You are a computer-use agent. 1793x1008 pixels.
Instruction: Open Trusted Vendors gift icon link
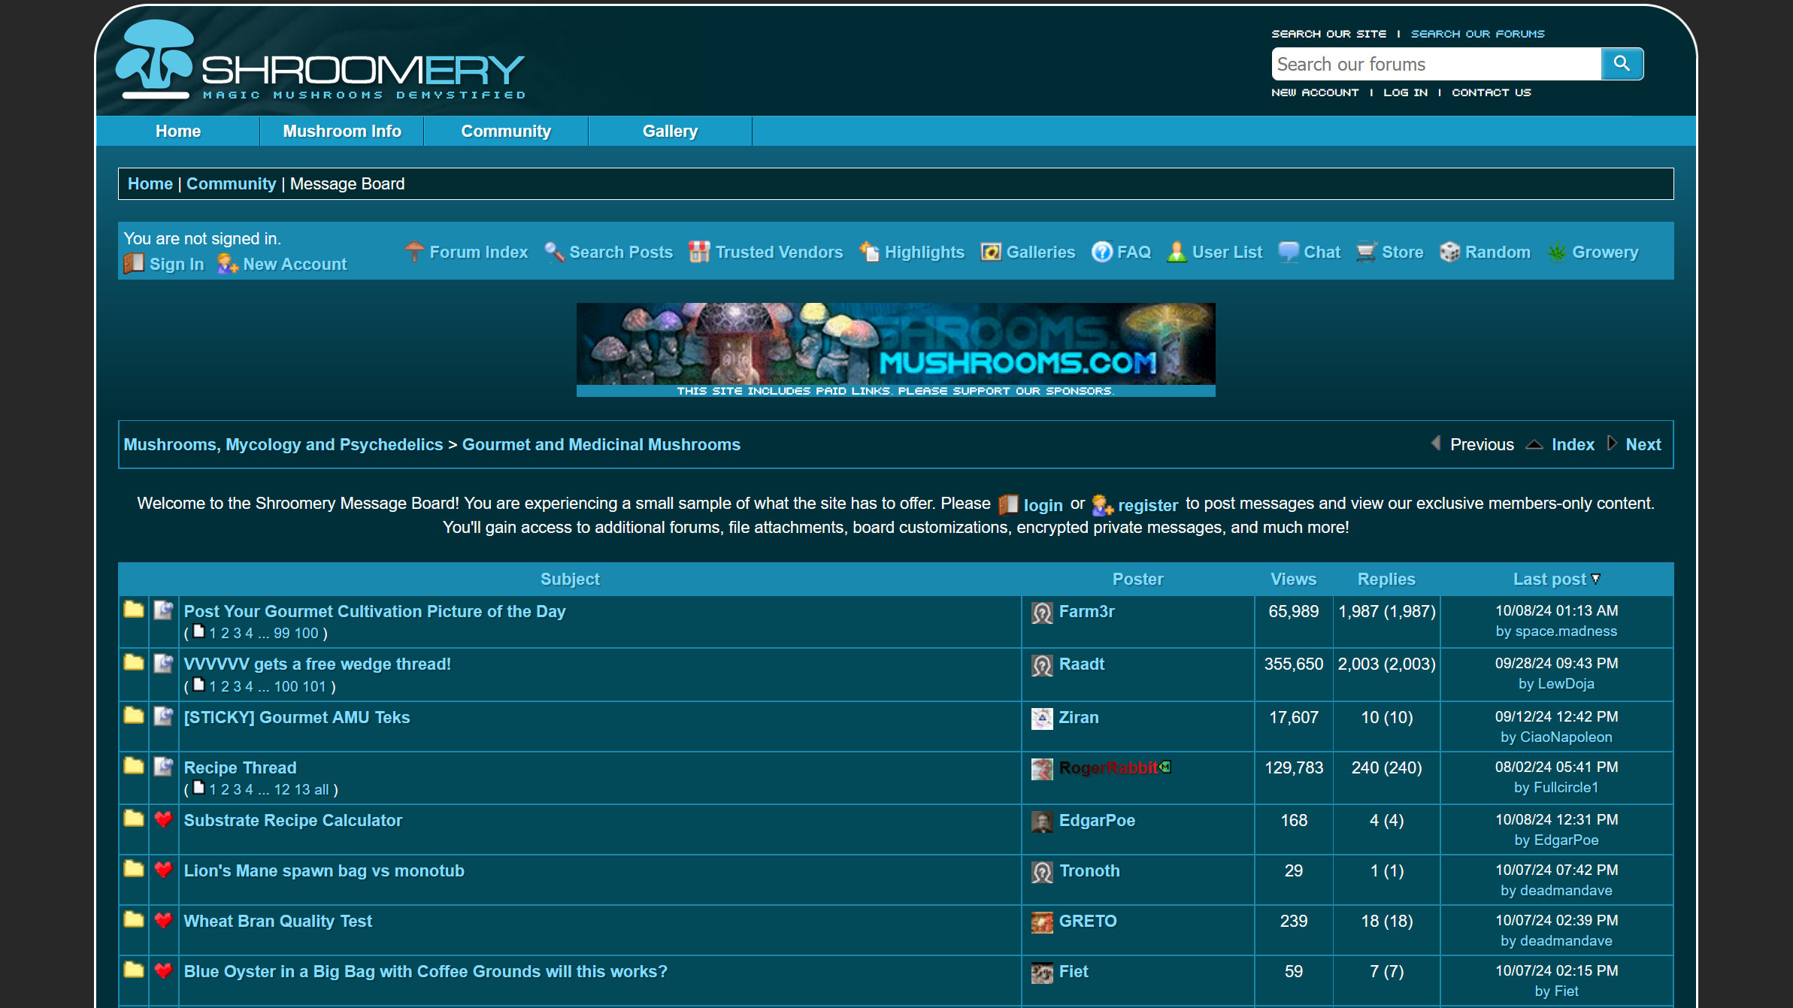pyautogui.click(x=699, y=252)
